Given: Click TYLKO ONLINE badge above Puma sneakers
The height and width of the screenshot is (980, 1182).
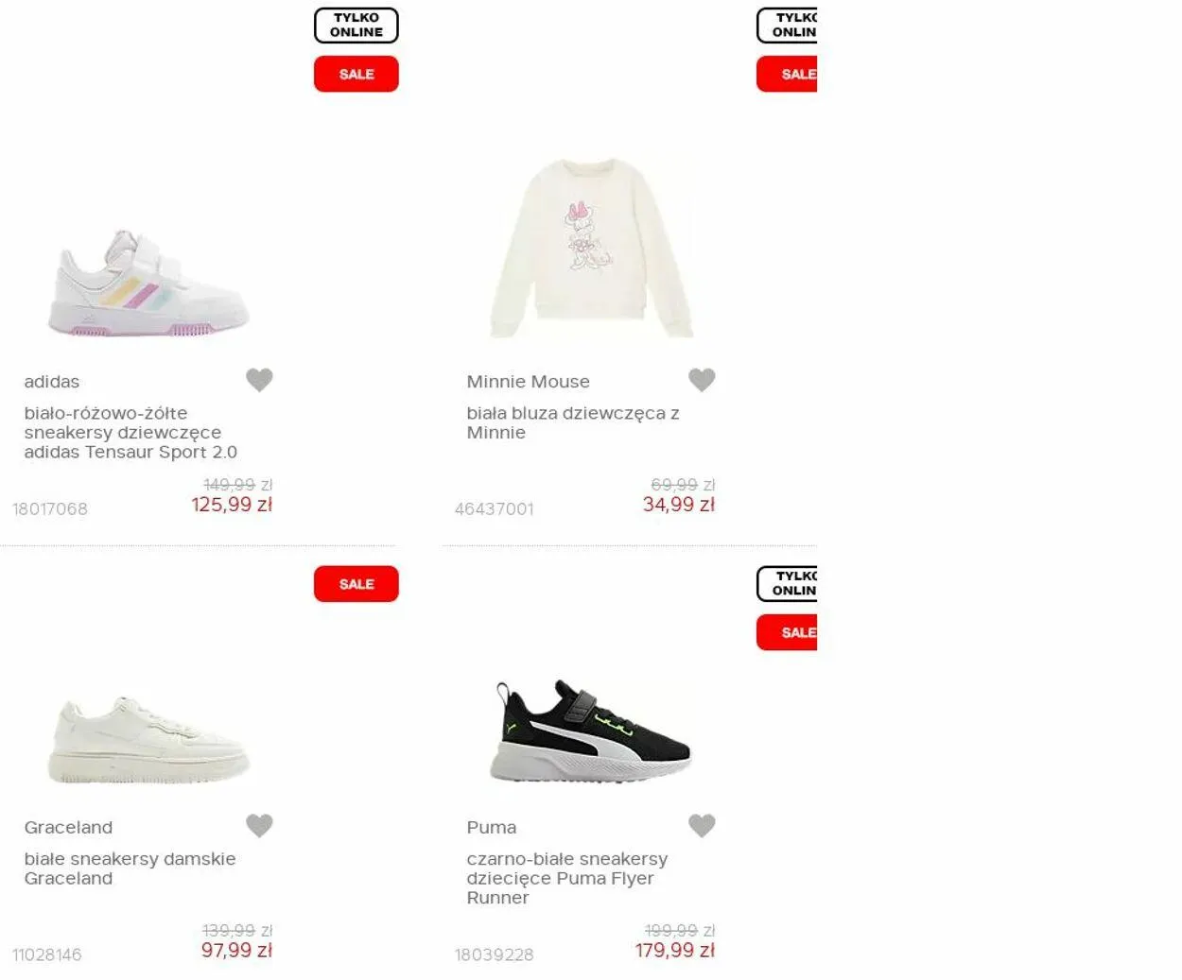Looking at the screenshot, I should click(x=787, y=584).
